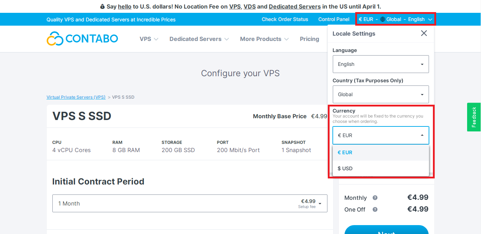Open the green Feedback tab

pos(474,117)
